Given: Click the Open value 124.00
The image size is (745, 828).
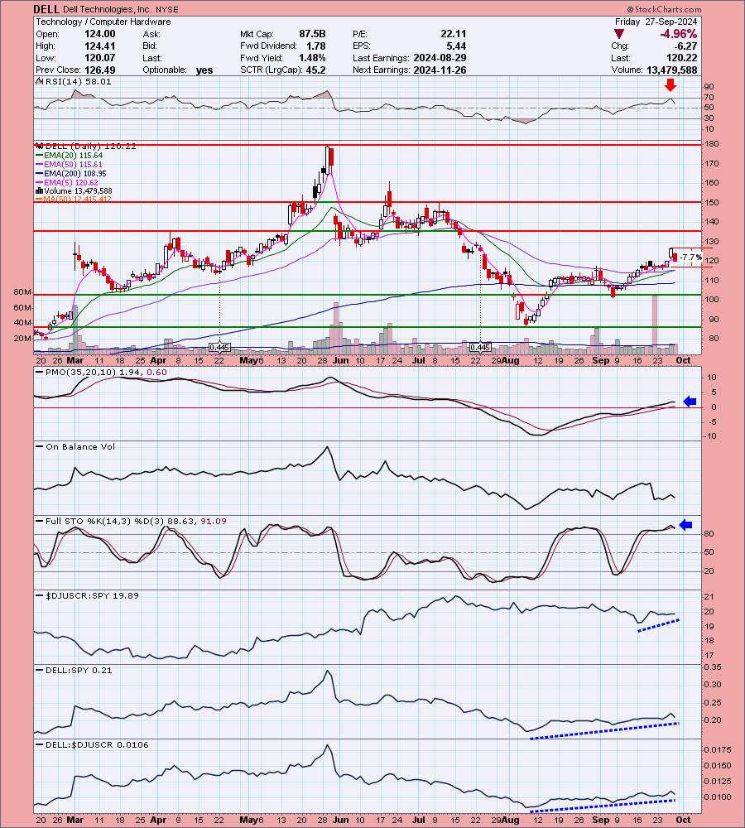Looking at the screenshot, I should pos(100,34).
